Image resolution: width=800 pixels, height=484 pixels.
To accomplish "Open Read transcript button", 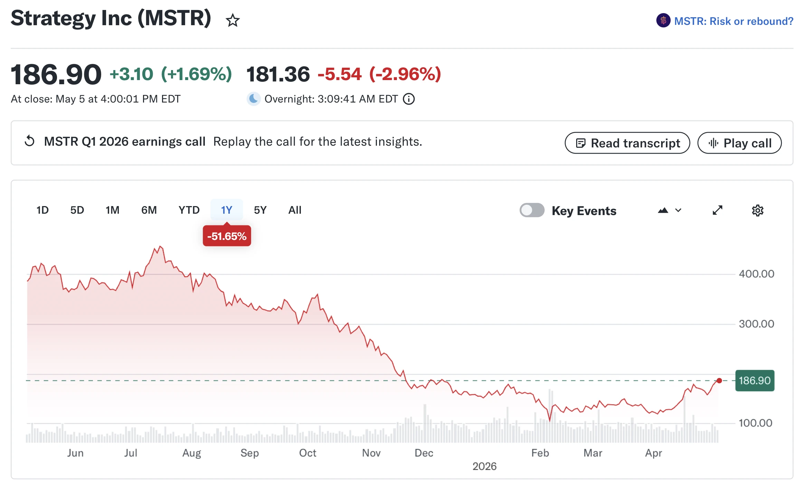I will click(627, 143).
